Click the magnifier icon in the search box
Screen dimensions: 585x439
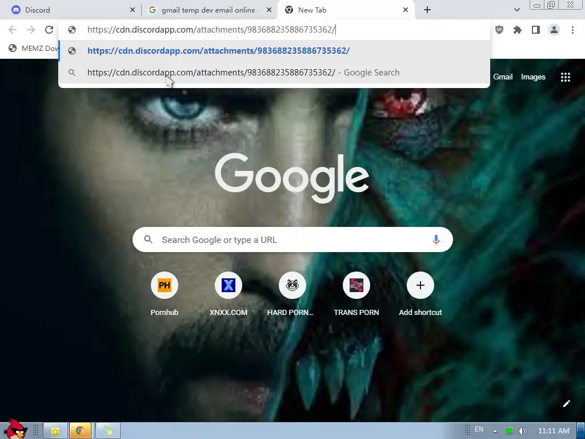[148, 240]
